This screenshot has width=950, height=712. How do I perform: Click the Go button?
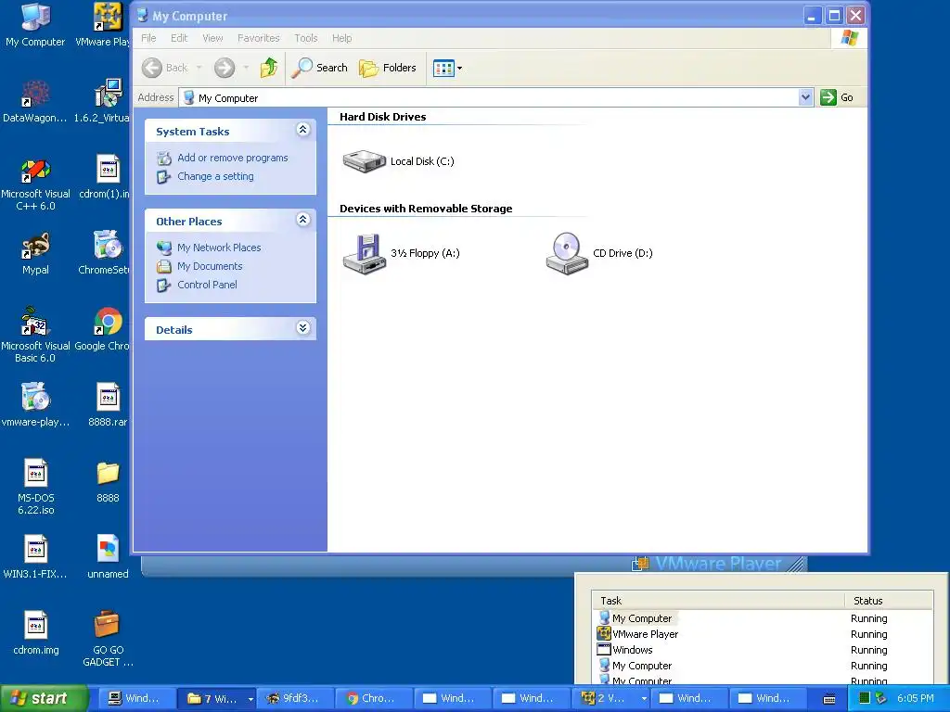point(837,97)
